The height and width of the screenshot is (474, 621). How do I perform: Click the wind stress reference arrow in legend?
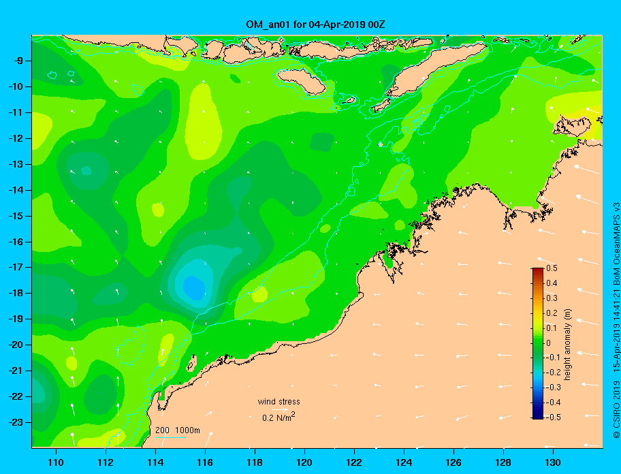[280, 410]
